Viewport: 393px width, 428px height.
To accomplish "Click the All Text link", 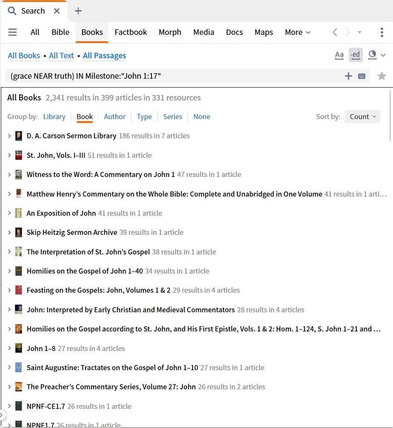I will 61,56.
